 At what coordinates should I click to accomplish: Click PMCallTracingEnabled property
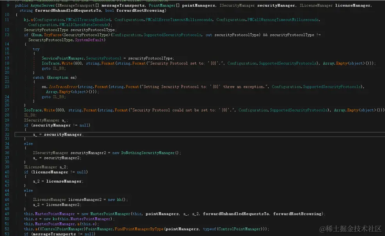point(88,20)
